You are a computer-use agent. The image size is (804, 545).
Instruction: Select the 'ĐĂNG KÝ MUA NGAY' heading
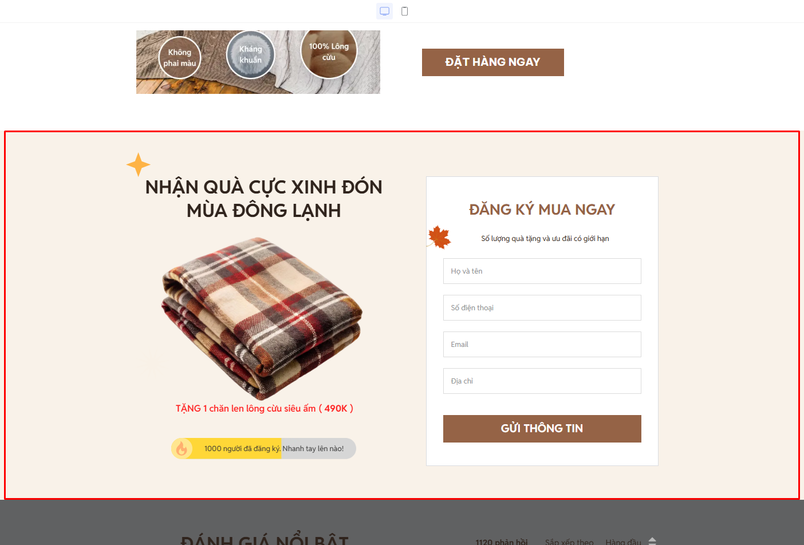point(542,210)
